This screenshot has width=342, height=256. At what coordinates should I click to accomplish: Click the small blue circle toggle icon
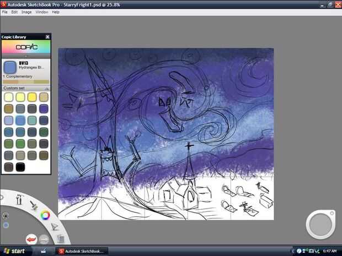(6, 225)
